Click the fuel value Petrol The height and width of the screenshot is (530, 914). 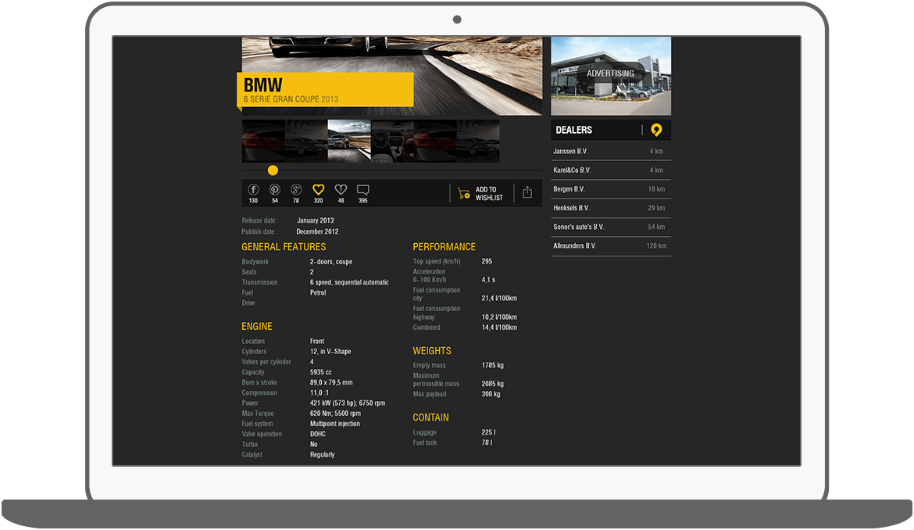[318, 292]
